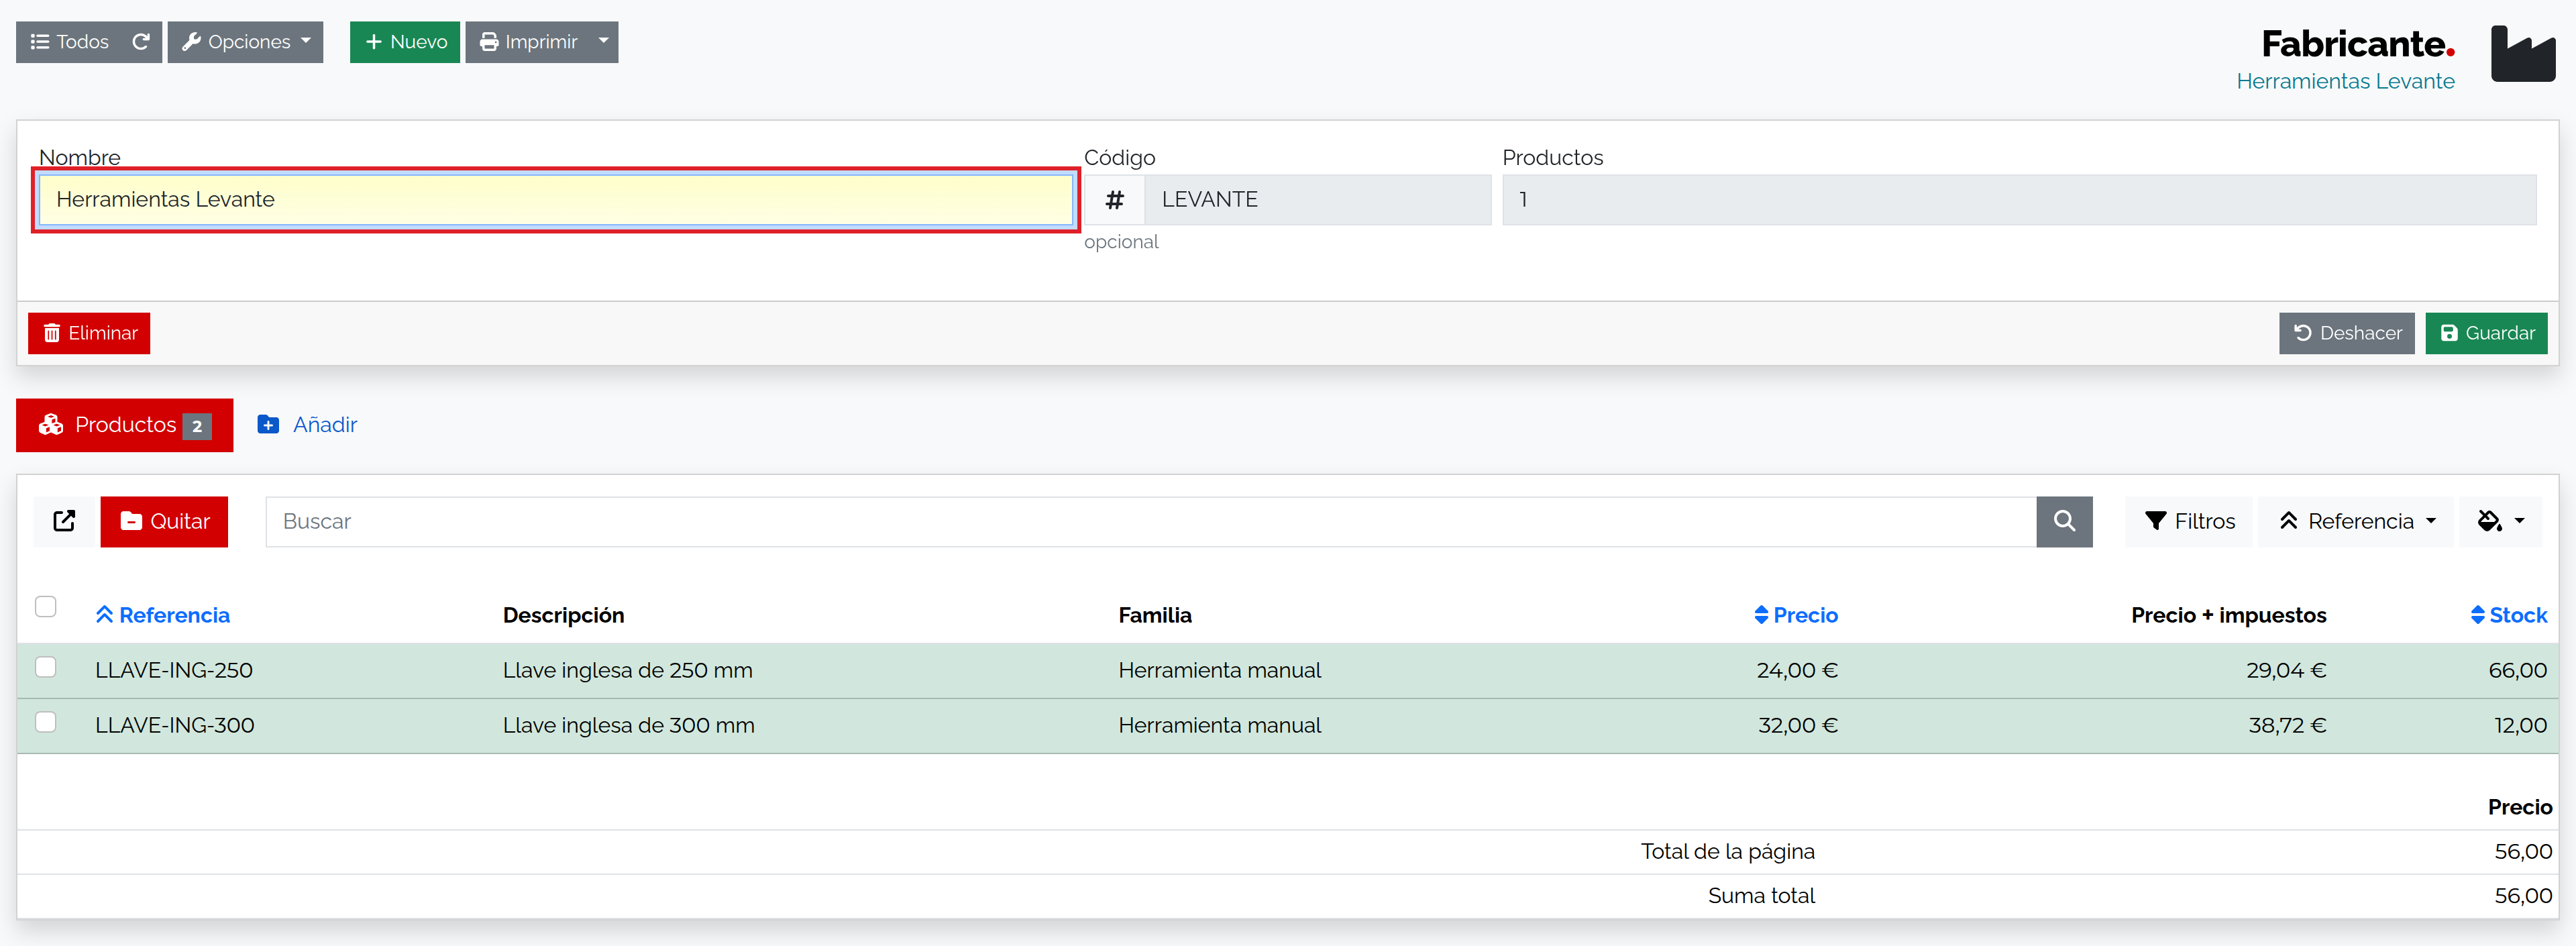The height and width of the screenshot is (946, 2576).
Task: Sort by the Referencia column header
Action: tap(163, 615)
